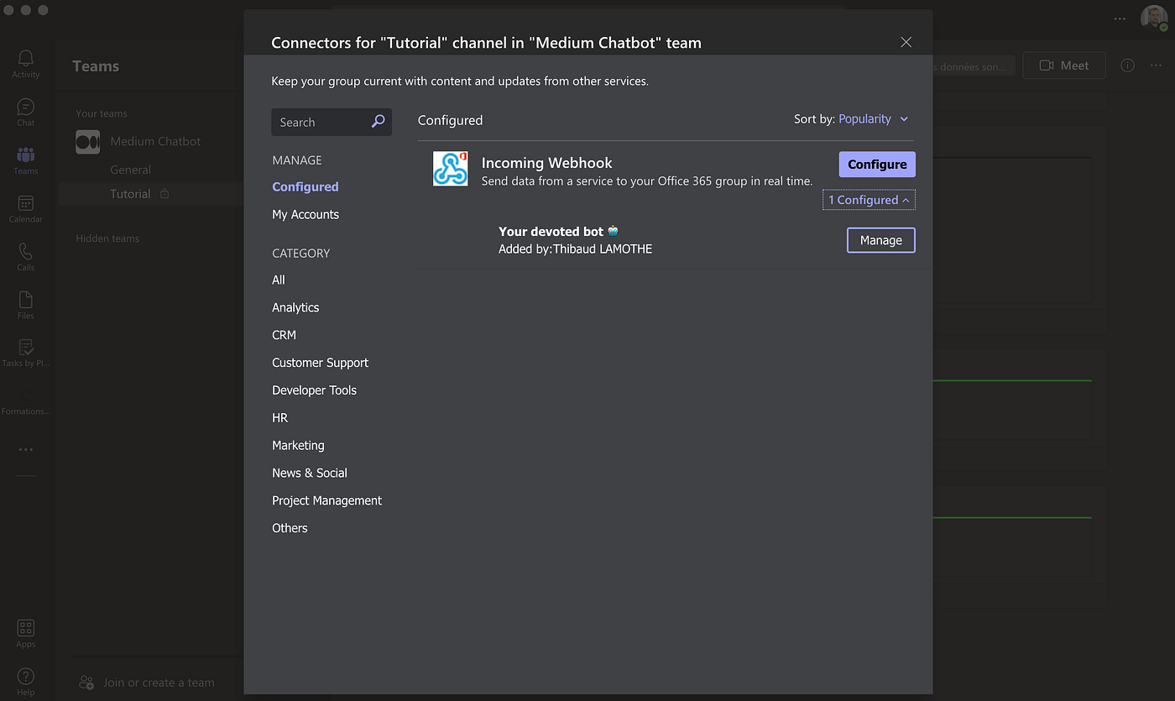This screenshot has width=1175, height=701.
Task: Click Configure for Incoming Webhook
Action: pos(877,165)
